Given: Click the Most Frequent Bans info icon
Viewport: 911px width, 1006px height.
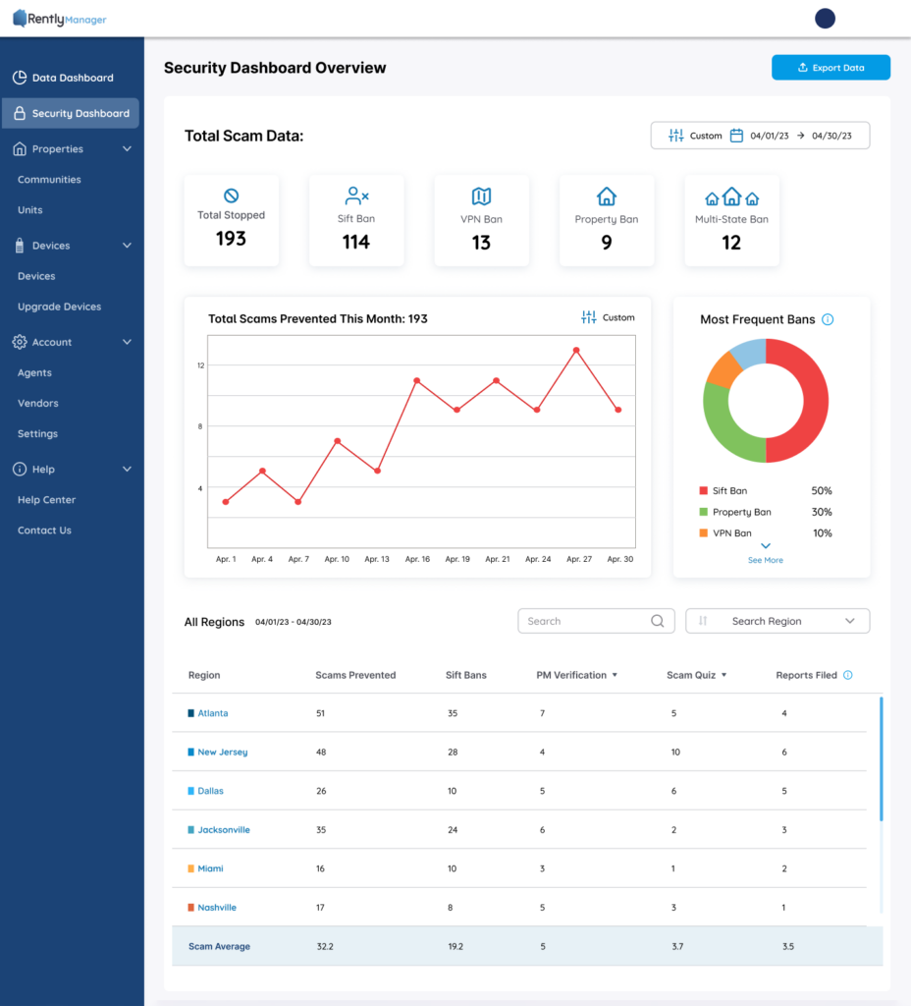Looking at the screenshot, I should coord(828,319).
